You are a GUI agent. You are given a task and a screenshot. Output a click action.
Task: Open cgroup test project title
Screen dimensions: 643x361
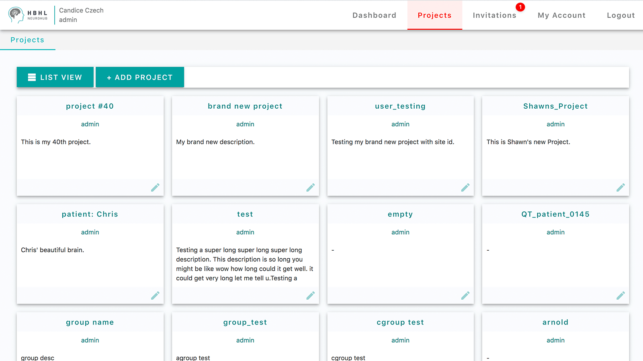tap(400, 322)
